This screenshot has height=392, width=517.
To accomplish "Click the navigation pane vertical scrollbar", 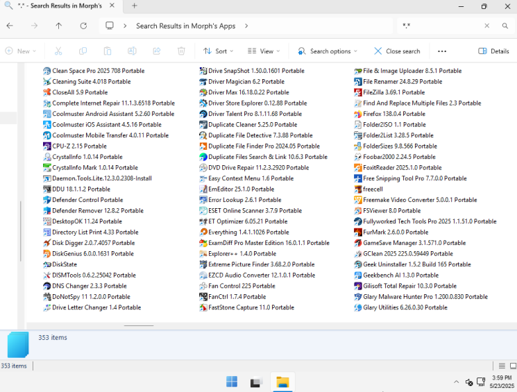I will 20,231.
